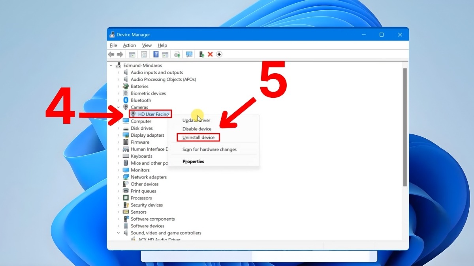The width and height of the screenshot is (474, 266).
Task: Click the green-arrow add device toolbar icon
Action: pos(201,54)
